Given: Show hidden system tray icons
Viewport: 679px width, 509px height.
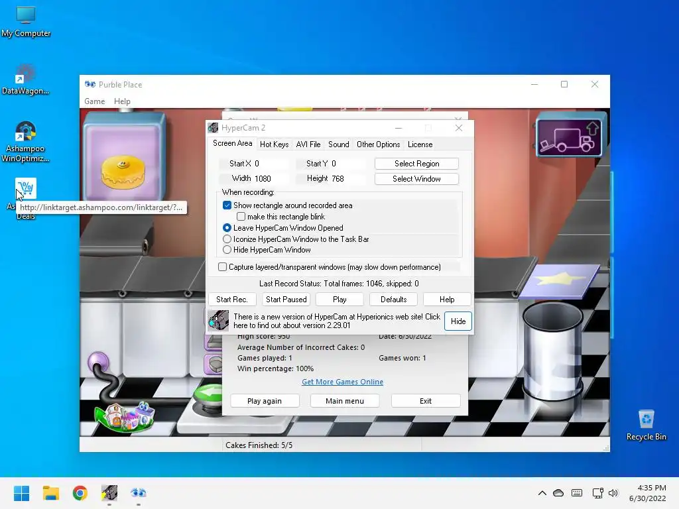Looking at the screenshot, I should pos(542,493).
